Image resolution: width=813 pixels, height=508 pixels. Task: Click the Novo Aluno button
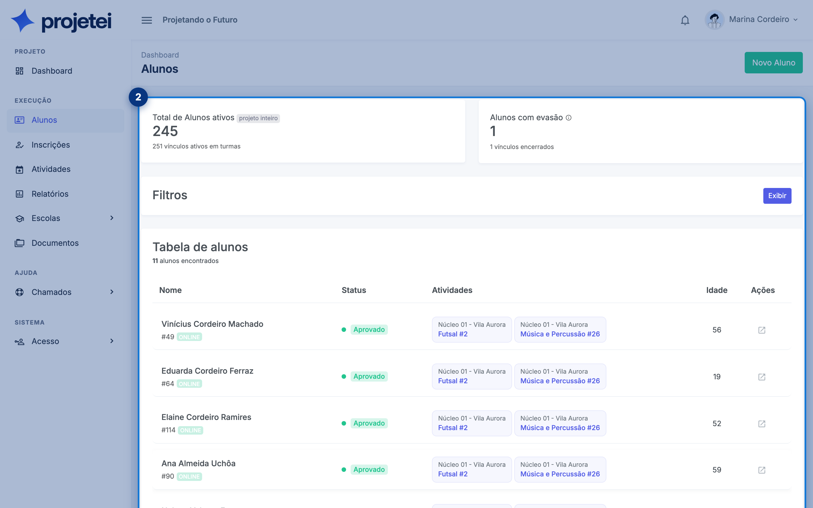[773, 62]
